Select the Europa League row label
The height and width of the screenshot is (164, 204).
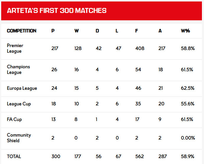tap(22, 88)
